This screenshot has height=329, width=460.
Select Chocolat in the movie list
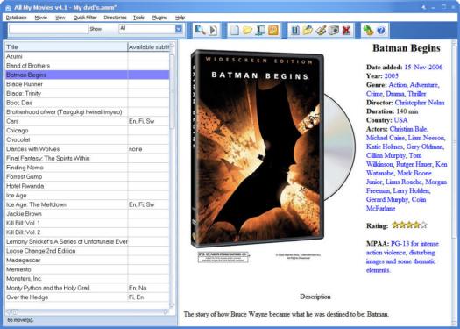point(87,139)
